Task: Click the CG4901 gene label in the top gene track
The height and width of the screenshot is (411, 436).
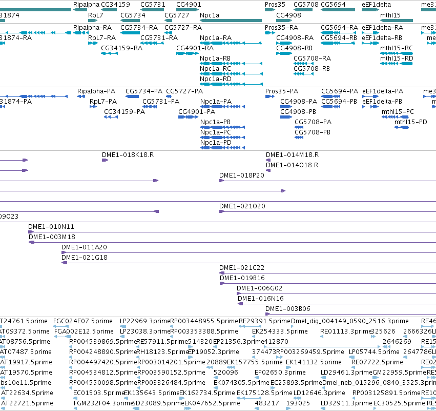Action: coord(189,5)
